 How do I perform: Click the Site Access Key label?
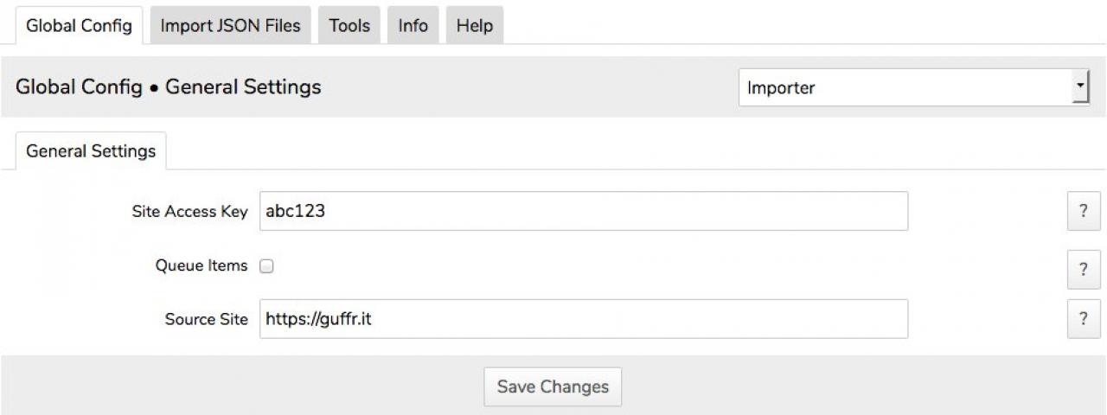189,211
